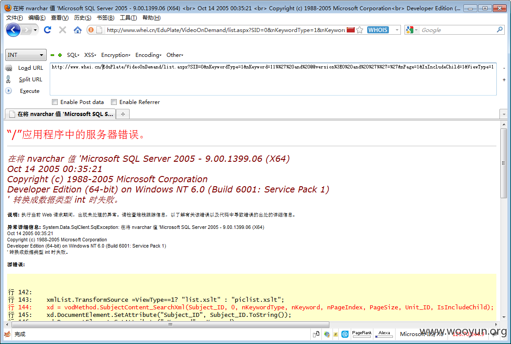The width and height of the screenshot is (511, 344).
Task: Click the minus button beside the HackBar text area
Action: click(504, 68)
